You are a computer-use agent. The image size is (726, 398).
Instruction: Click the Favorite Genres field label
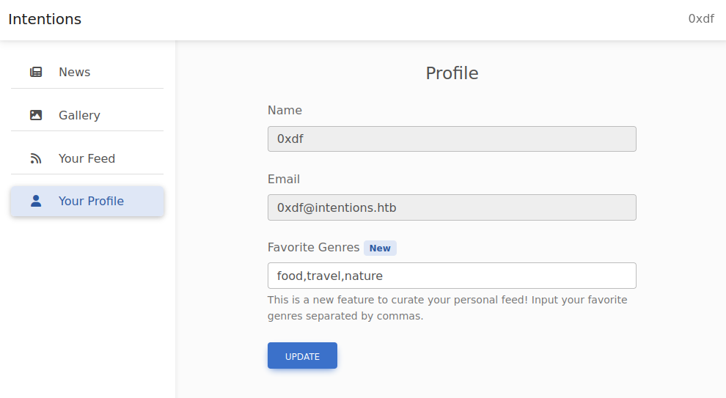(313, 247)
